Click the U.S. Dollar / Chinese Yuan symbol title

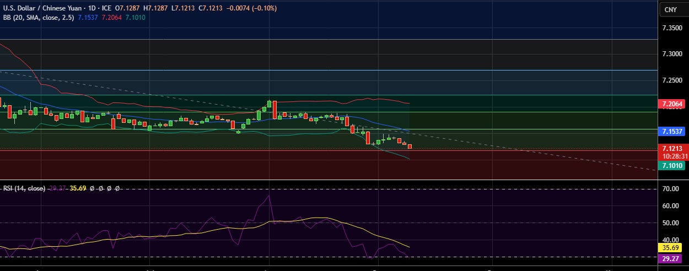(x=50, y=8)
